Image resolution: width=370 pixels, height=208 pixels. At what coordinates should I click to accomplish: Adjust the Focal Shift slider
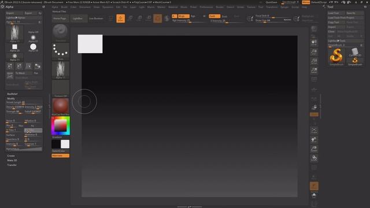[x=273, y=16]
